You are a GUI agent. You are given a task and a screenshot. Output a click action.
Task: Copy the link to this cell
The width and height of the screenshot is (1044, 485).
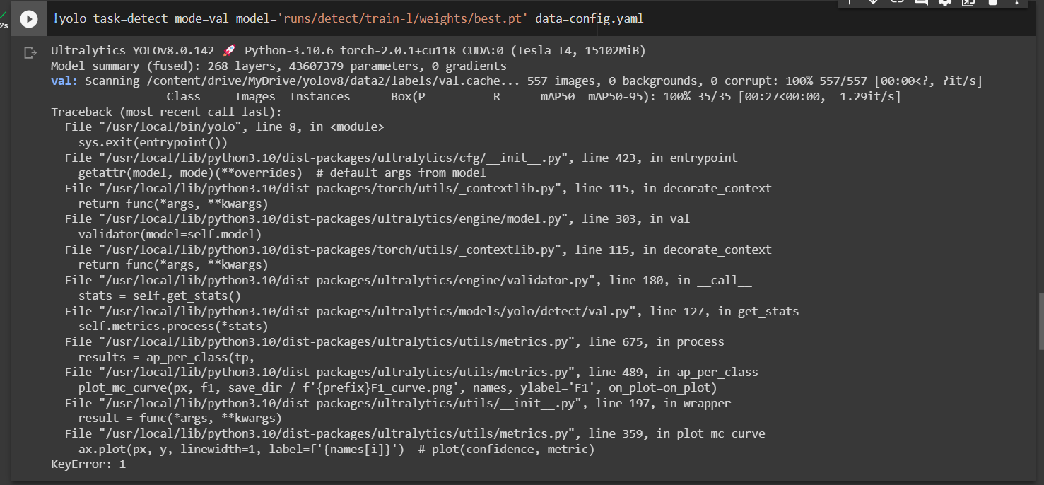tap(896, 3)
